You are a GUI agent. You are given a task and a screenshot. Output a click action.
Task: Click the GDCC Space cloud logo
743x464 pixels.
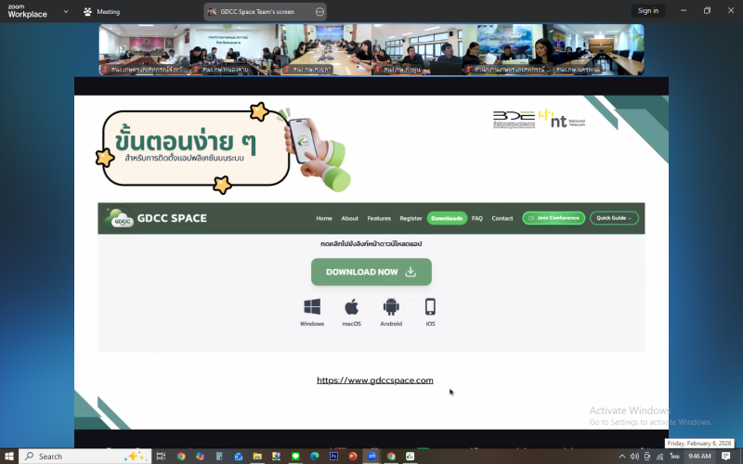click(120, 218)
